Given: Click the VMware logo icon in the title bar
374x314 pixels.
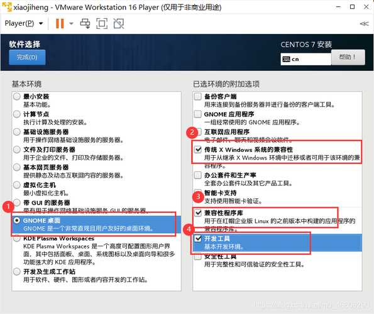Looking at the screenshot, I should click(x=6, y=7).
